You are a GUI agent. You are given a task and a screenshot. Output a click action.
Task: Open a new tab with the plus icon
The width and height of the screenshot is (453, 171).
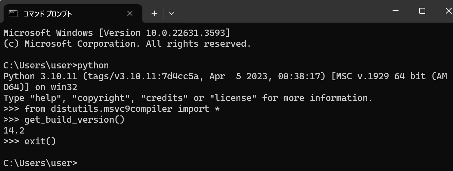[x=155, y=13]
